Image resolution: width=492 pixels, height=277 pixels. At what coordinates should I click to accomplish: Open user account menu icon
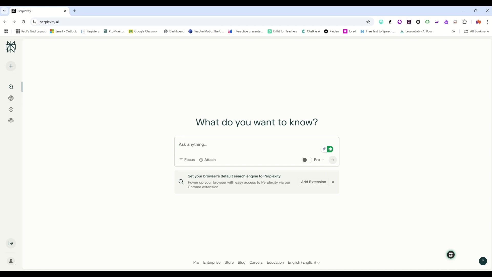(11, 261)
